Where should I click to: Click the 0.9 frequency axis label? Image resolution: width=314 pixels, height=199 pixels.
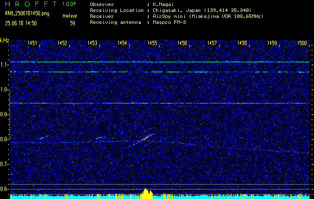click(4, 114)
